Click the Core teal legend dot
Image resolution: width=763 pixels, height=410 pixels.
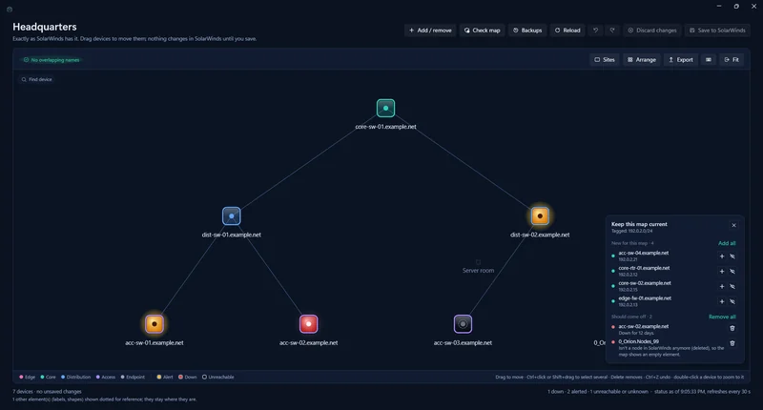42,377
